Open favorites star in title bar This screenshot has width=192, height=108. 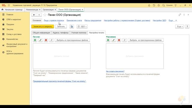159,5
